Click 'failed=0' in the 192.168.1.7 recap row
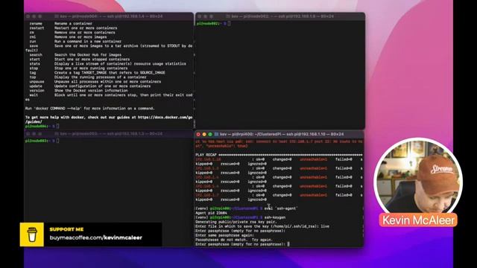The width and height of the screenshot is (477, 268). [344, 195]
